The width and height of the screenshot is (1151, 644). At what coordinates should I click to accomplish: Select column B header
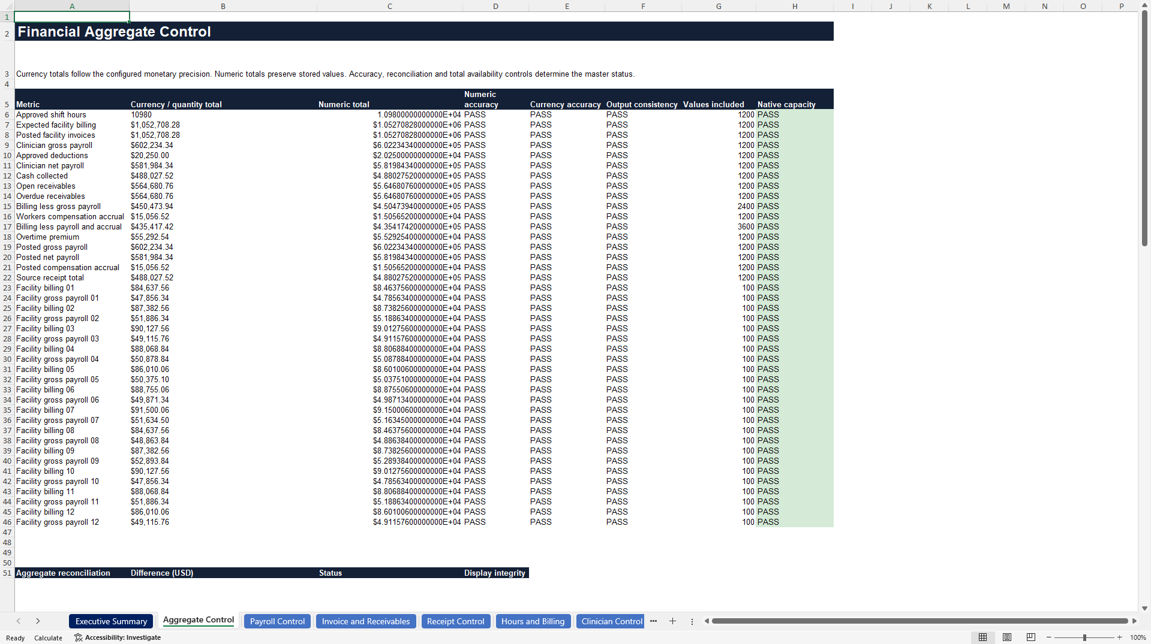point(223,6)
